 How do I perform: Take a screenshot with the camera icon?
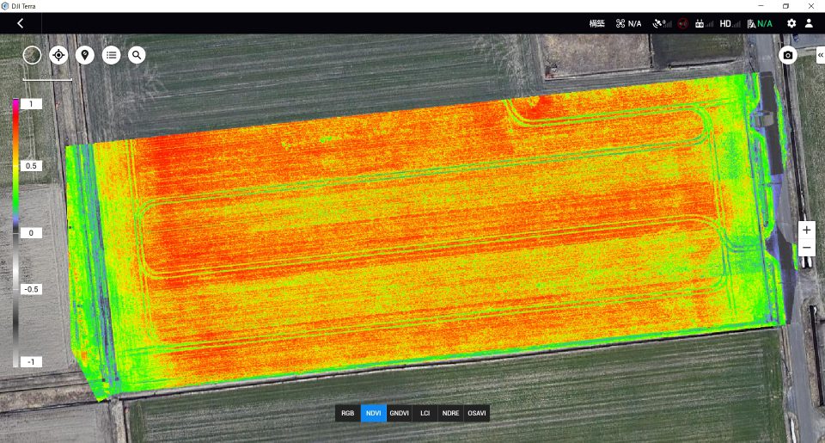[787, 55]
